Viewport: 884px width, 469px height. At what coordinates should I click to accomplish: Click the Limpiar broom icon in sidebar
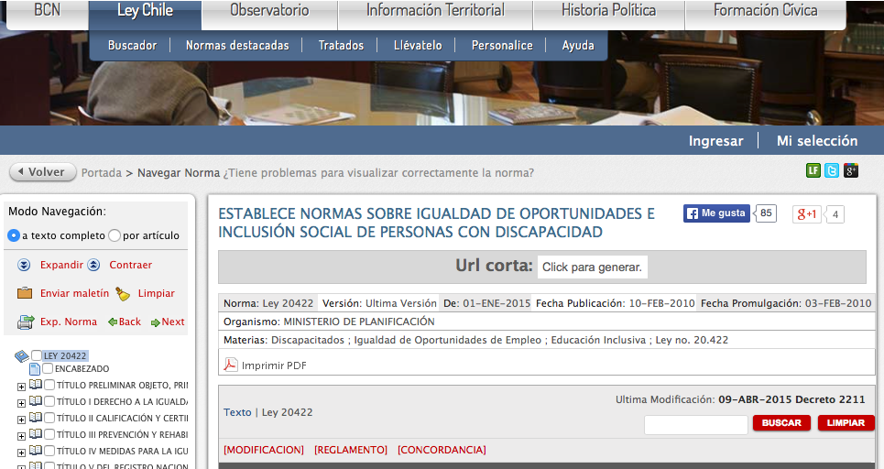pyautogui.click(x=123, y=293)
